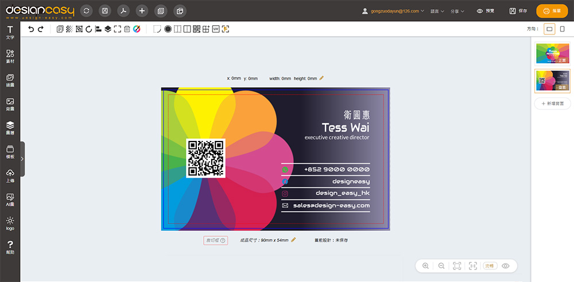The height and width of the screenshot is (282, 574).
Task: Click the add grid plus icon
Action: (x=205, y=29)
